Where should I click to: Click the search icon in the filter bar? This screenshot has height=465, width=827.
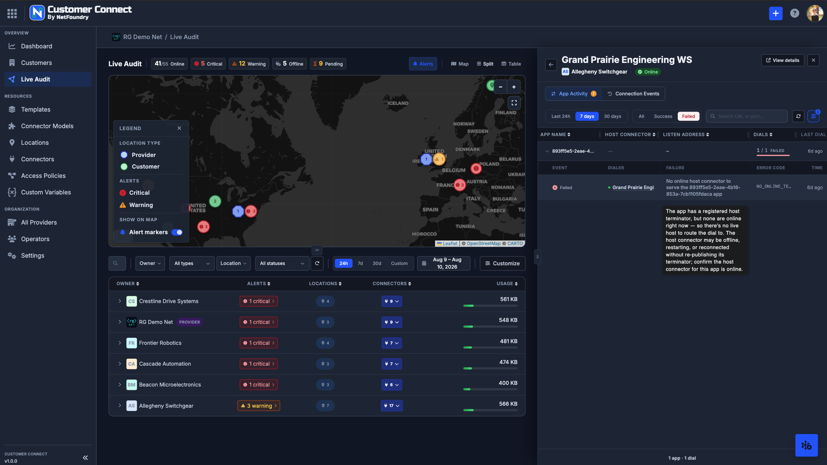point(116,263)
